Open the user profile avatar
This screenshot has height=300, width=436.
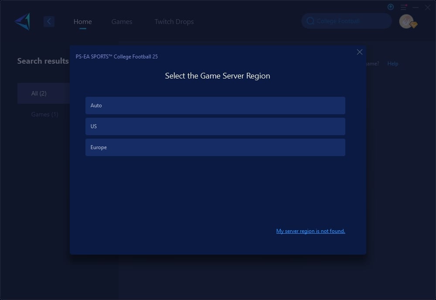406,21
